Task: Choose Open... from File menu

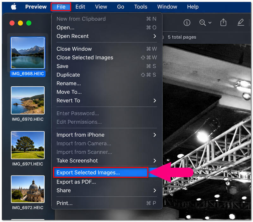Action: click(107, 28)
